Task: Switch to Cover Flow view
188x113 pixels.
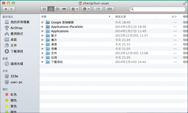Action: click(x=64, y=9)
